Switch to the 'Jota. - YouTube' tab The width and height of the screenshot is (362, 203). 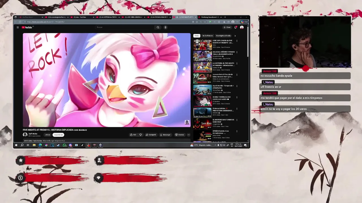[x=82, y=17]
